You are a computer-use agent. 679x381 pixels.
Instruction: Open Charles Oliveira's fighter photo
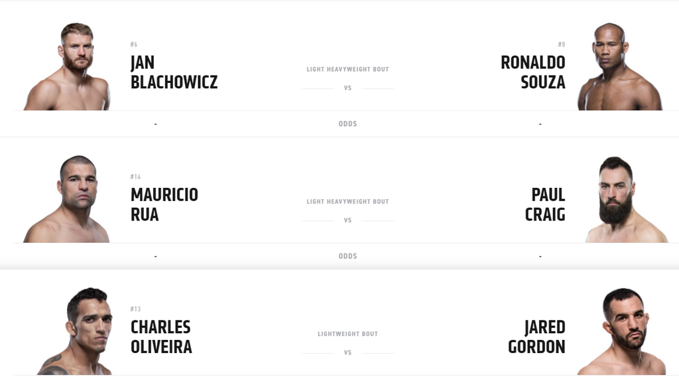76,331
